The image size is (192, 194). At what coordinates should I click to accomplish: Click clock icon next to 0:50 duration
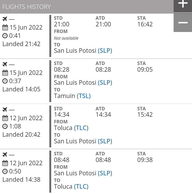click(5, 171)
